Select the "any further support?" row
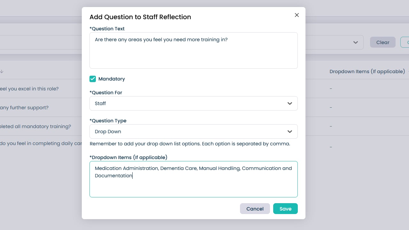 [24, 108]
